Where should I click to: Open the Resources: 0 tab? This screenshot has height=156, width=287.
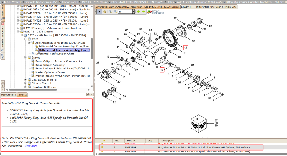(9, 95)
